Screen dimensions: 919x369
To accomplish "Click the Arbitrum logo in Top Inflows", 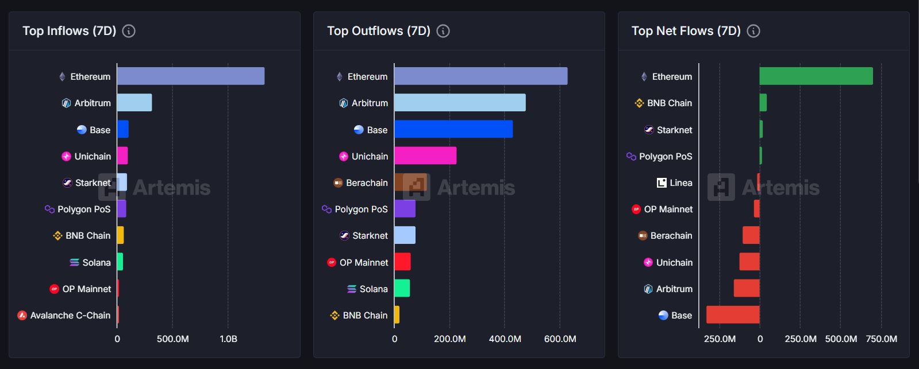I will 66,103.
